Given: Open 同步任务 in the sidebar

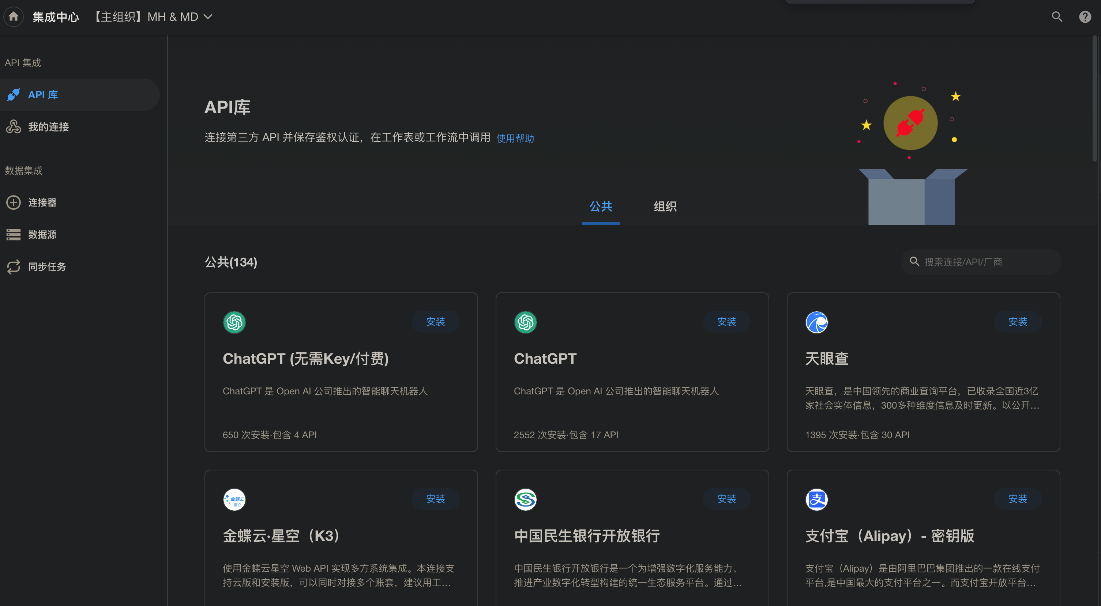Looking at the screenshot, I should click(x=46, y=267).
